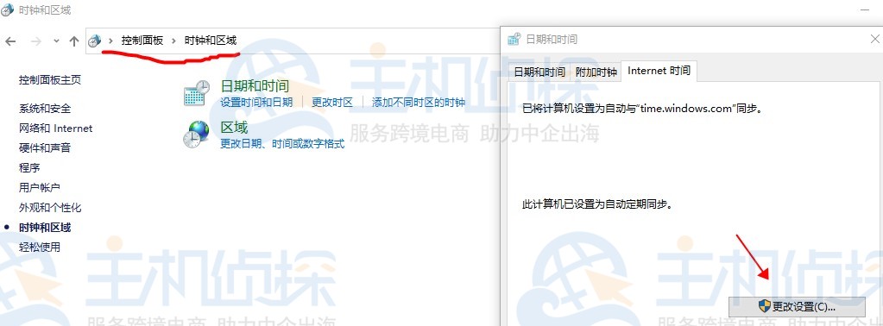Click the Control Panel icon in address bar
Viewport: 883px width, 326px height.
coord(95,41)
